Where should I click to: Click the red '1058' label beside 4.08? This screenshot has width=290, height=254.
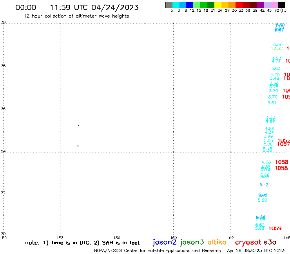point(282,162)
